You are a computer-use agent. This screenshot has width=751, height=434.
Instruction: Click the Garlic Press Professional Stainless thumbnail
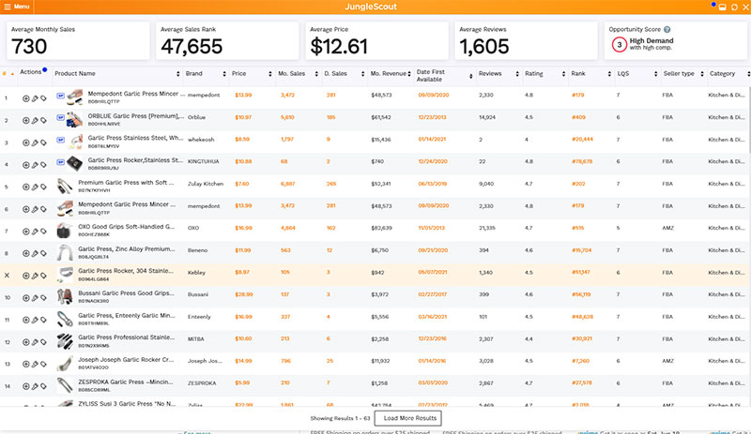(x=65, y=340)
